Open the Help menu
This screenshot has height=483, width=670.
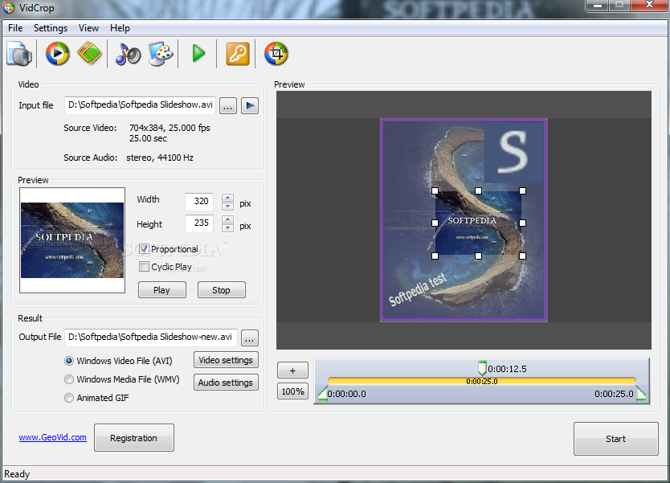pyautogui.click(x=120, y=28)
